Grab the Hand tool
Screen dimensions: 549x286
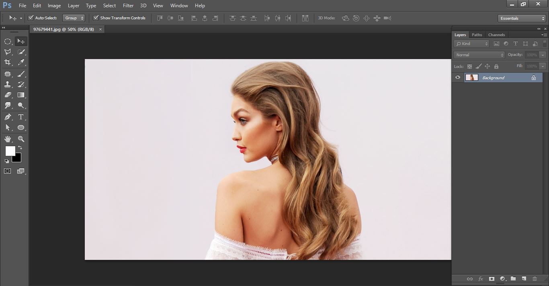click(8, 139)
